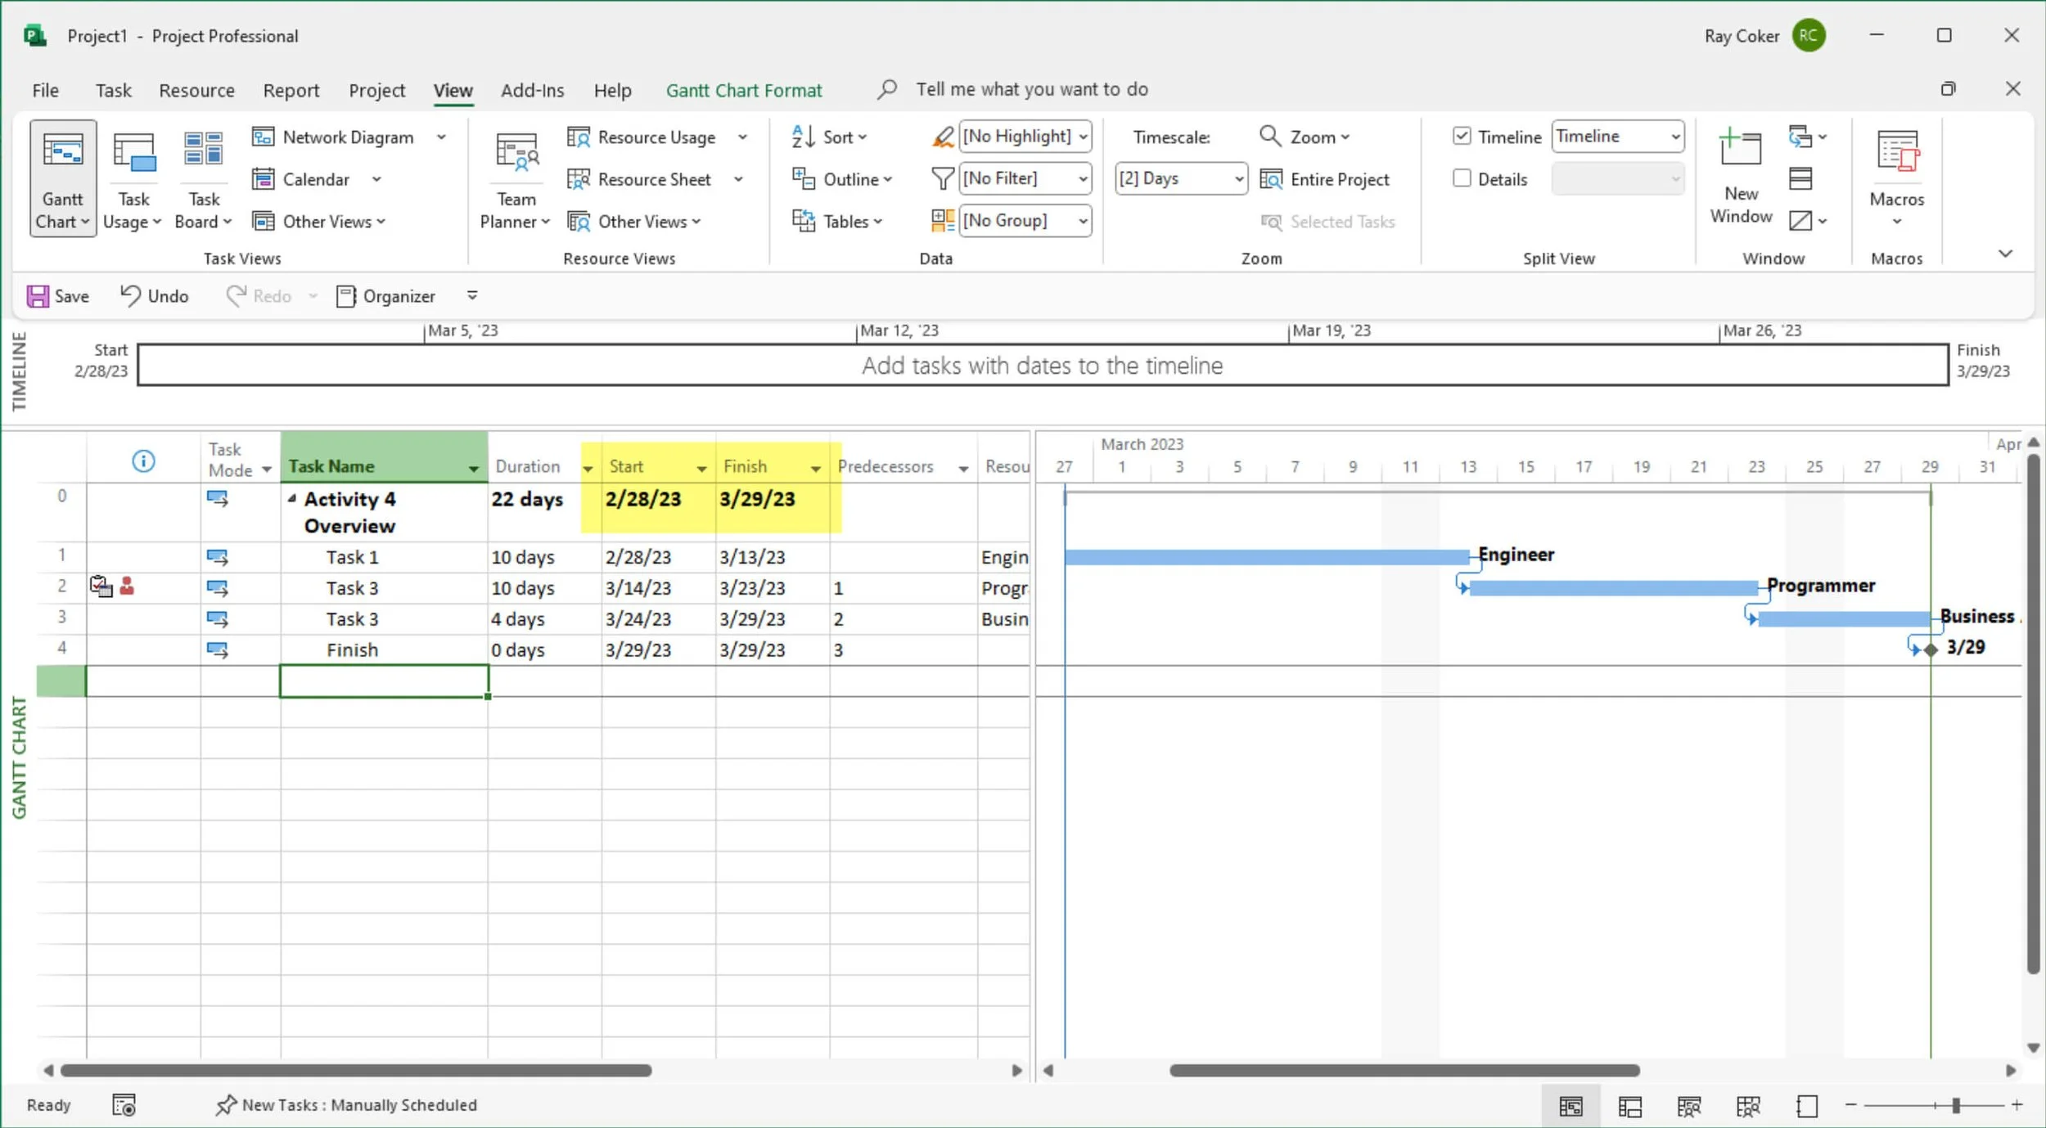This screenshot has height=1128, width=2046.
Task: Open the Task Name column filter arrow
Action: point(473,468)
